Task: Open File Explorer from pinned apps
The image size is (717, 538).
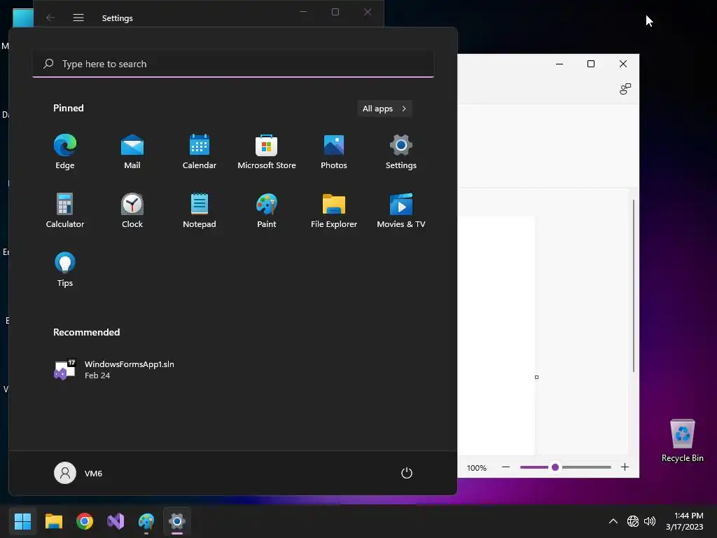Action: pyautogui.click(x=334, y=211)
